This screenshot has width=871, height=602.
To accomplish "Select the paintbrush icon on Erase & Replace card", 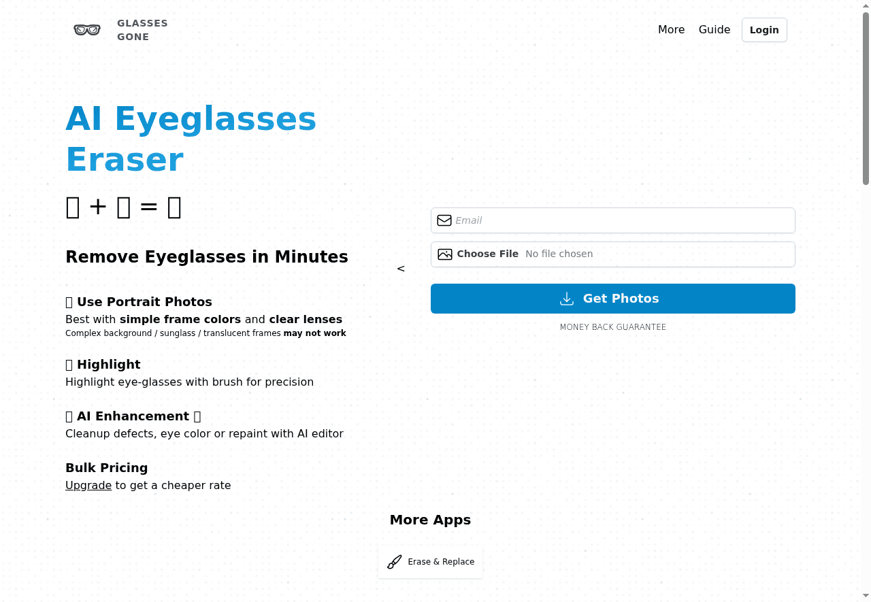I will pos(394,562).
